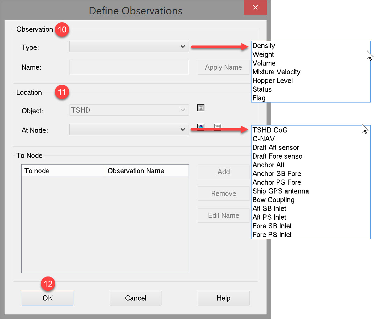This screenshot has height=319, width=378.
Task: Click the add icon next to Object field
Action: [x=201, y=108]
